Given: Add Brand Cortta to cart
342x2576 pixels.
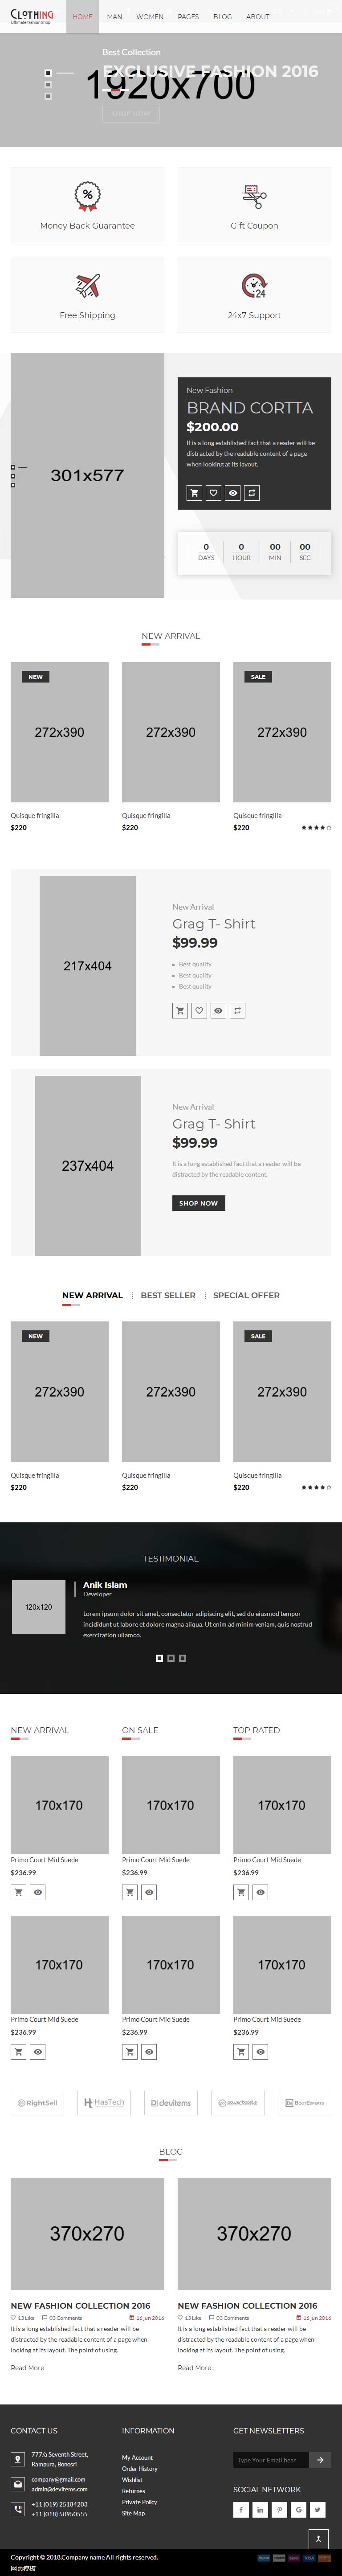Looking at the screenshot, I should (x=194, y=493).
